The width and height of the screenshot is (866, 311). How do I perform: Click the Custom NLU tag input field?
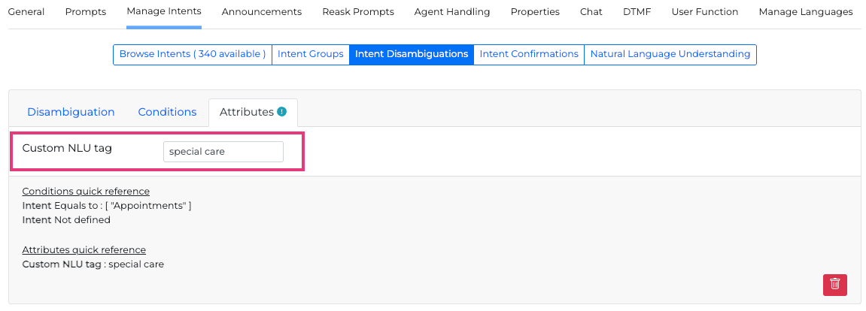(223, 152)
